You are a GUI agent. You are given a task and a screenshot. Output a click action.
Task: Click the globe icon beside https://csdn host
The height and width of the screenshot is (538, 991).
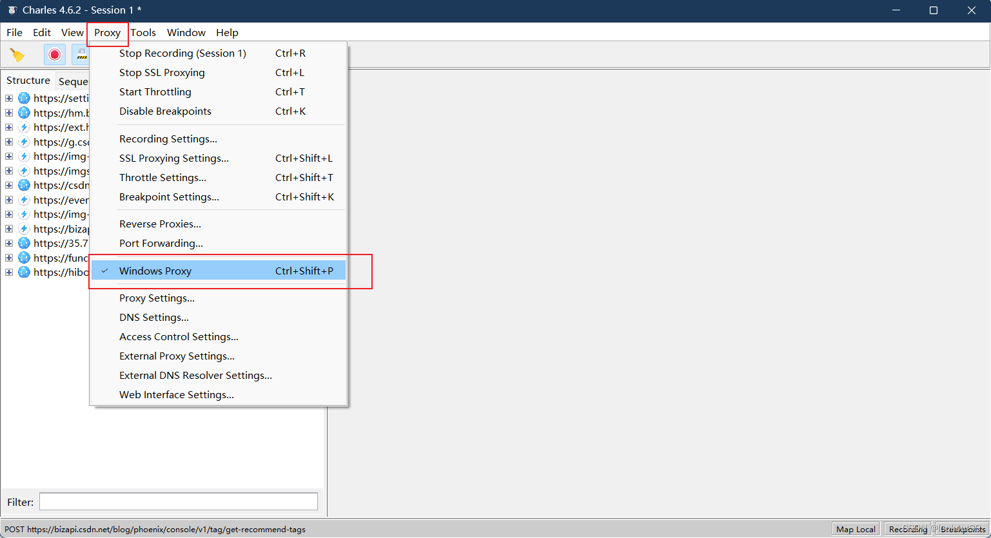(24, 186)
